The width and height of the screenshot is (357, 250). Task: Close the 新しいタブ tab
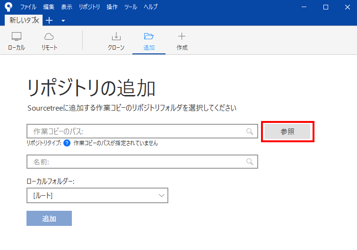coord(37,20)
